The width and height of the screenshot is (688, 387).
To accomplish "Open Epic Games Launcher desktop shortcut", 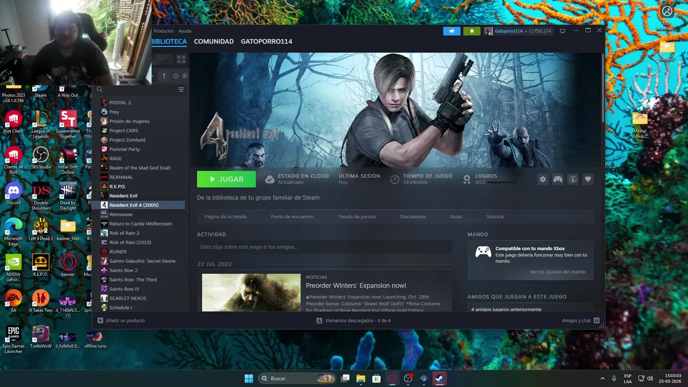I will click(13, 340).
